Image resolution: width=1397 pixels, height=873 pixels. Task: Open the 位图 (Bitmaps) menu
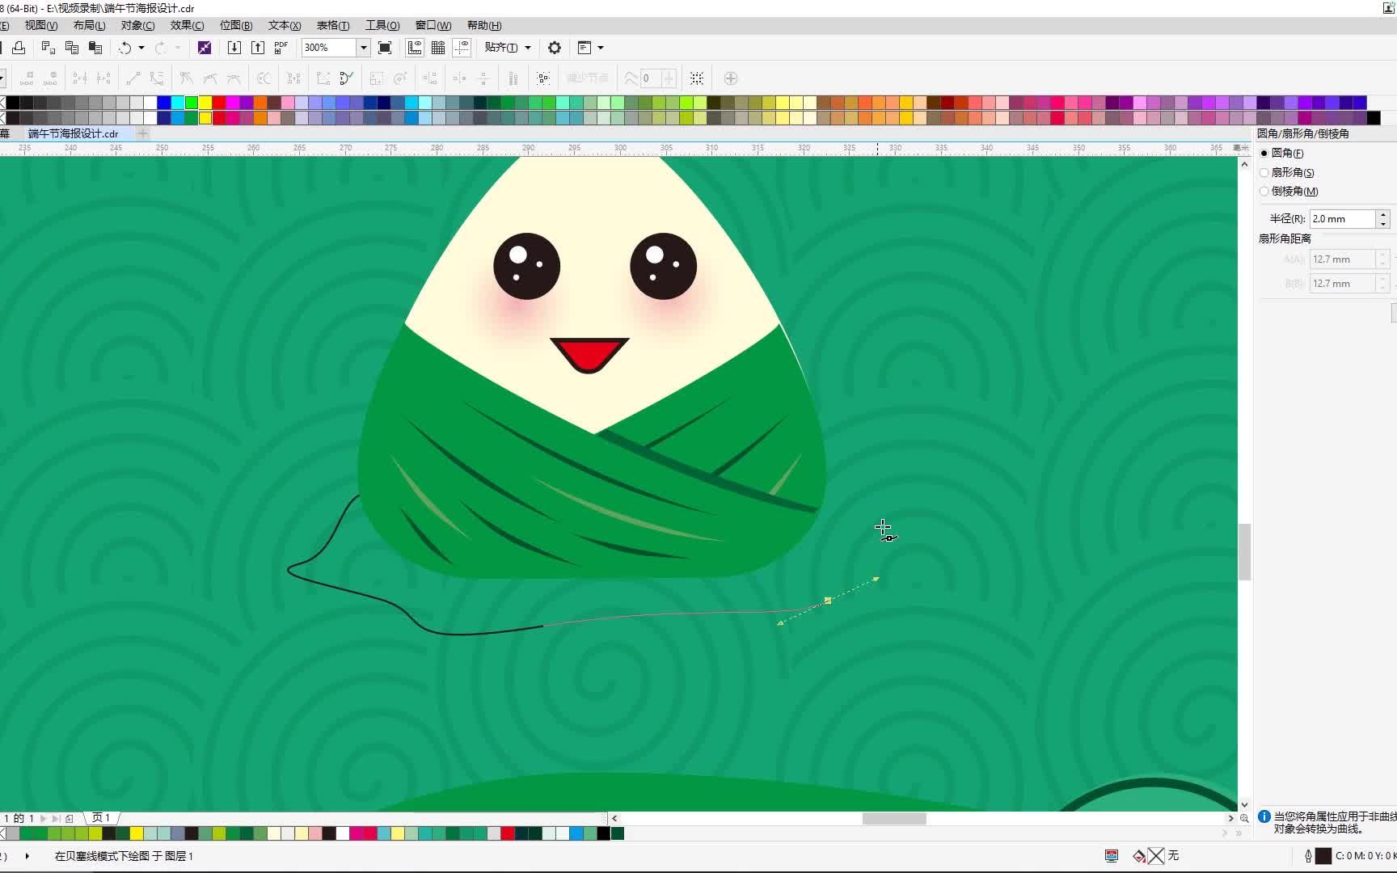(x=236, y=25)
